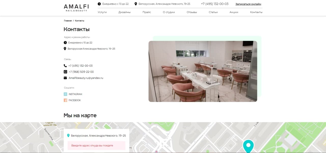
Task: Click the Главная breadcrumb link
Action: point(68,21)
